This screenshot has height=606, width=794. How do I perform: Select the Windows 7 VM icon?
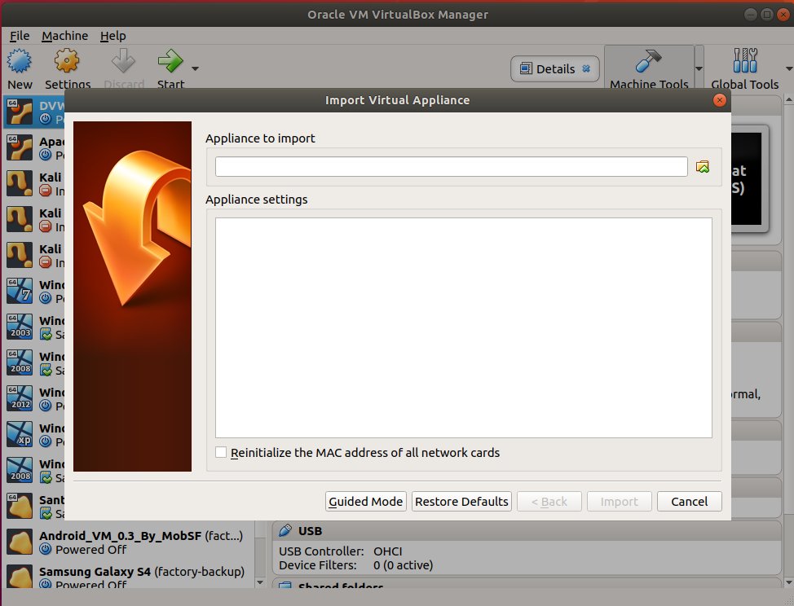(x=20, y=291)
